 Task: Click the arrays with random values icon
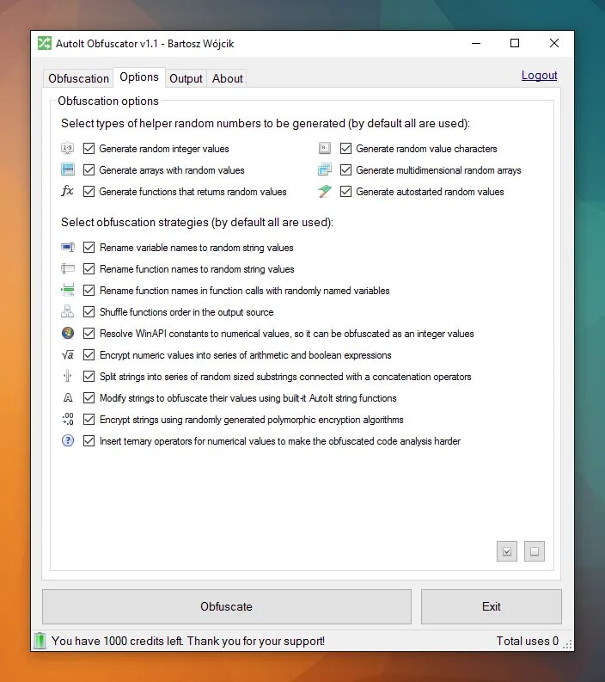pos(68,169)
